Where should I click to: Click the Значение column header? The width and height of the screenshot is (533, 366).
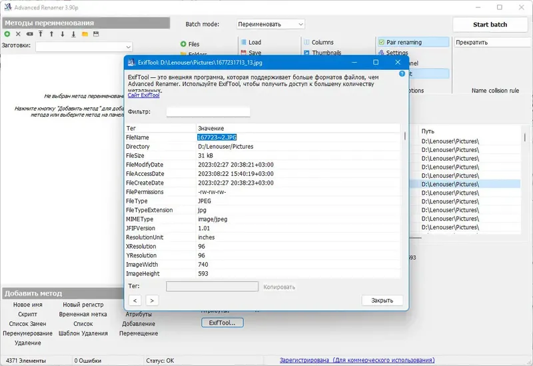point(298,128)
